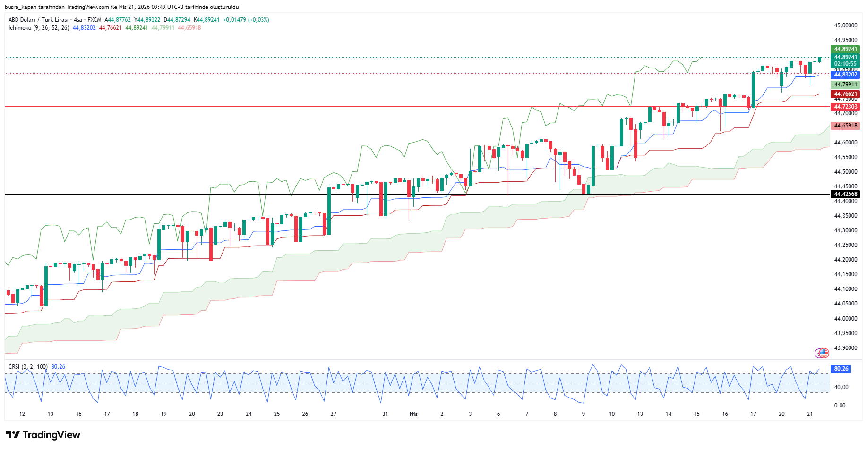
Task: Click the dark red 44,76621 price label
Action: (x=845, y=94)
